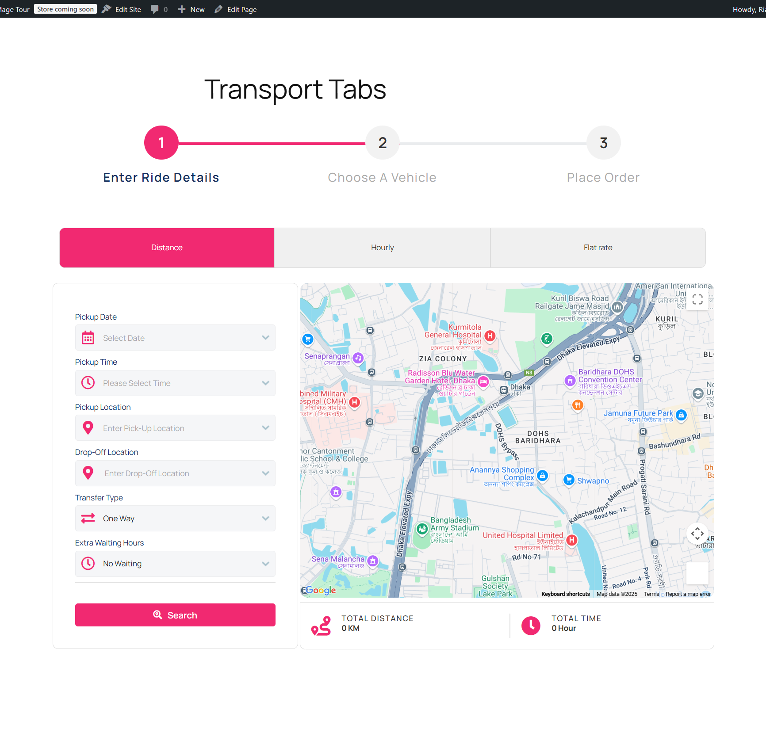Click the Enter Drop-Off Location field
Viewport: 766px width, 740px height.
coord(175,473)
